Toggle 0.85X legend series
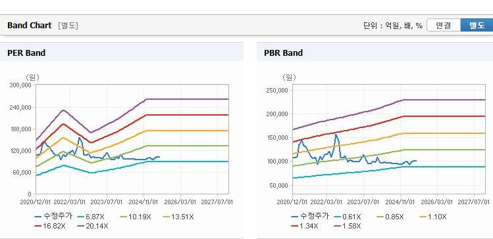This screenshot has height=239, width=493. (390, 217)
